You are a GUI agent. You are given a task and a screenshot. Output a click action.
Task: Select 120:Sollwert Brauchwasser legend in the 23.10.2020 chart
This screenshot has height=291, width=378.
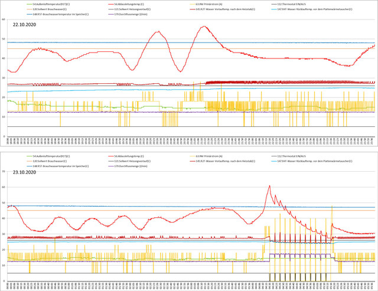click(x=47, y=161)
